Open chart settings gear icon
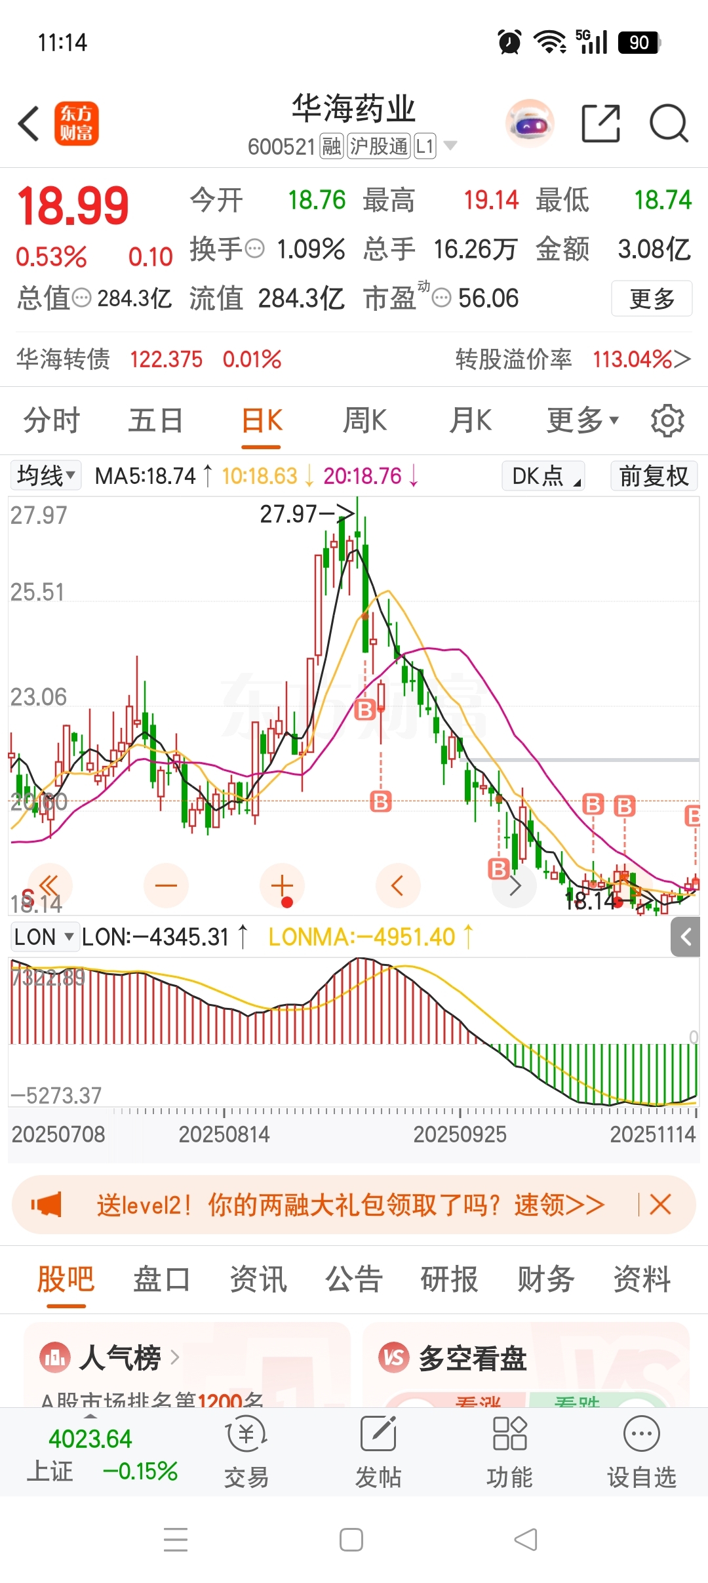The width and height of the screenshot is (708, 1583). [667, 421]
